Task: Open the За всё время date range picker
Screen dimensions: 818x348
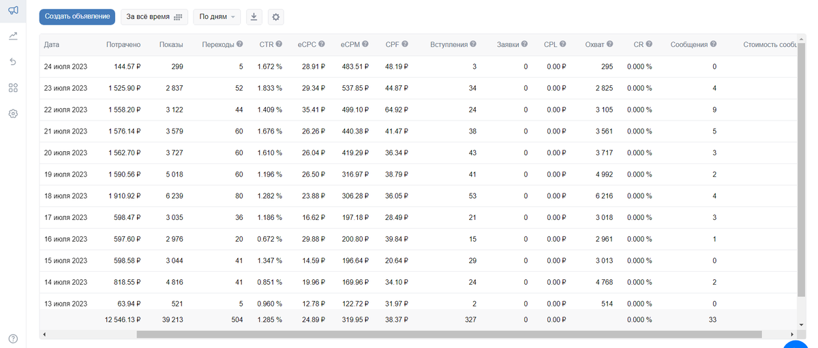Action: click(154, 17)
